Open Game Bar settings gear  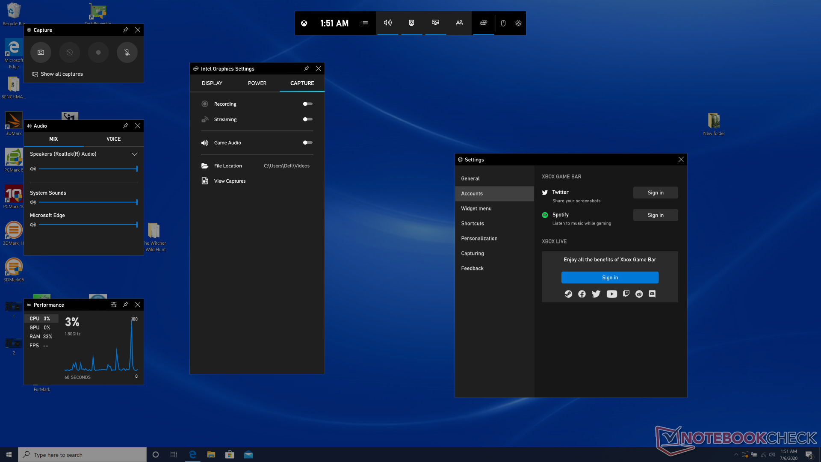(518, 24)
